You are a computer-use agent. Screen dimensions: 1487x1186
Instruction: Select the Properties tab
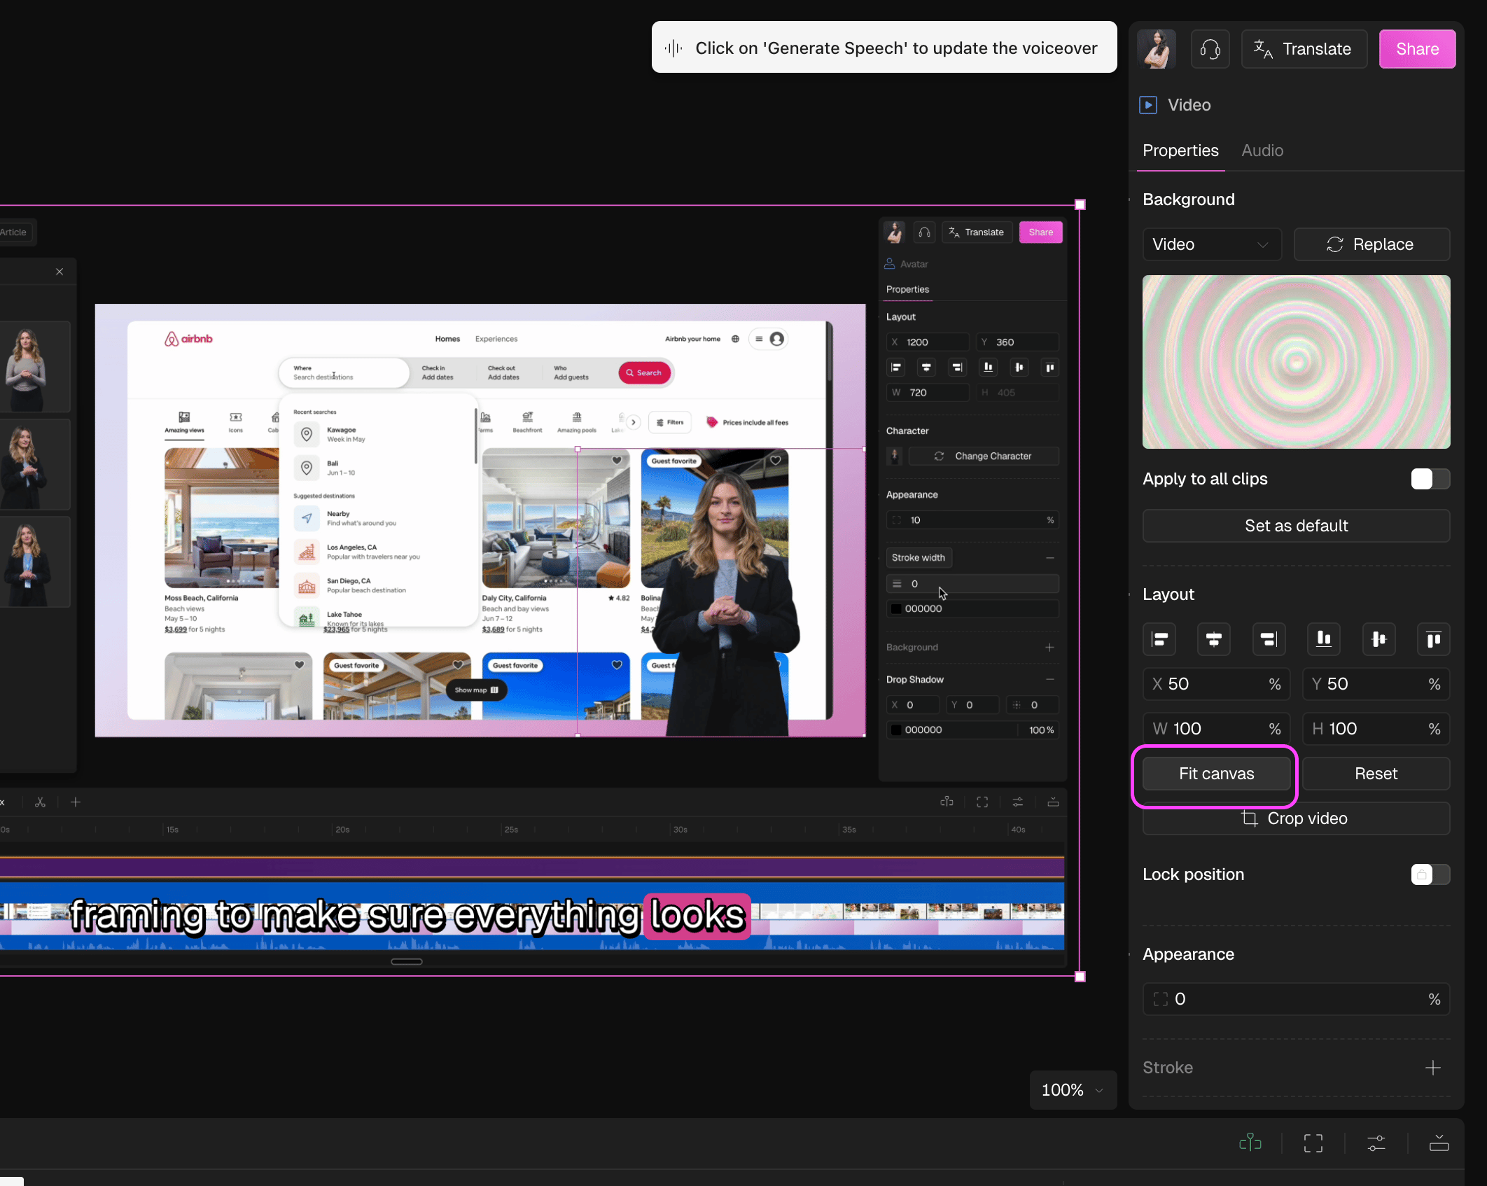pos(1180,151)
